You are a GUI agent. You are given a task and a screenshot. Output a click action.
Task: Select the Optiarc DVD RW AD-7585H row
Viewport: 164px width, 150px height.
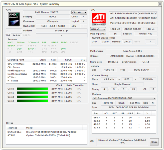click(x=46, y=135)
